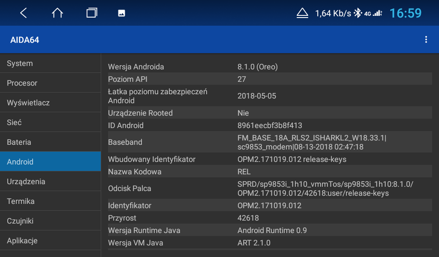Open the Czujniki sensors section
439x257 pixels.
[50, 221]
